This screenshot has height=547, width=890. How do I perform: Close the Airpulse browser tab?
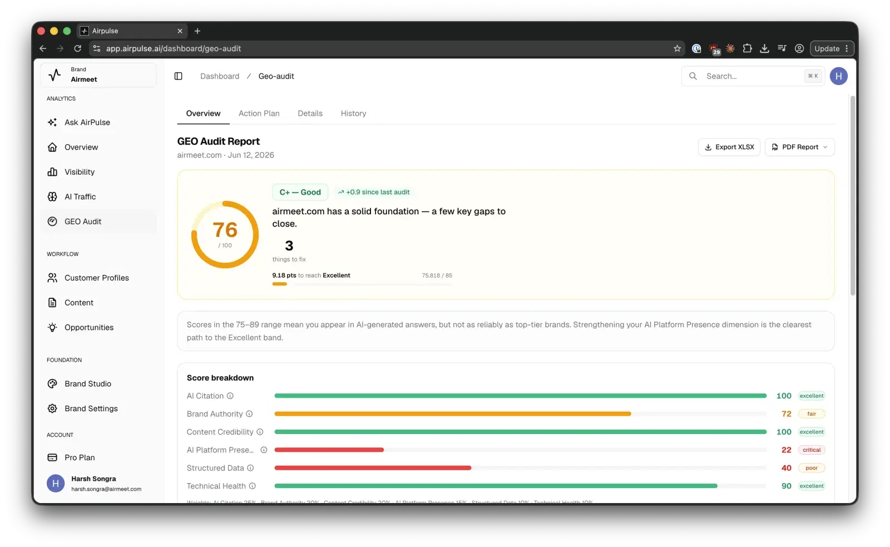(180, 31)
